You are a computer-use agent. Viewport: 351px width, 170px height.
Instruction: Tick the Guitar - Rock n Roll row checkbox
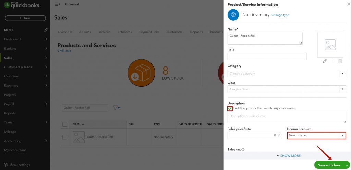(x=65, y=137)
